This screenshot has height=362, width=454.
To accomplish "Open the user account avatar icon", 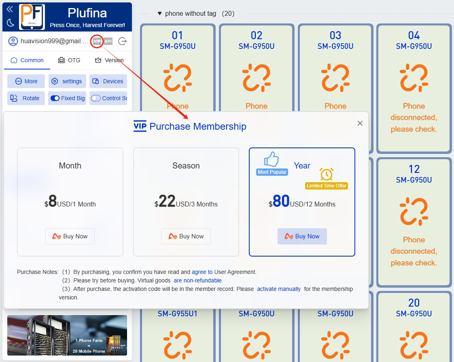I will 13,41.
